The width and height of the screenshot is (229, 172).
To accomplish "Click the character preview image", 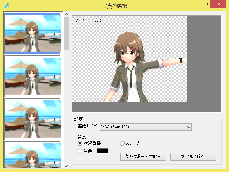I will point(130,59).
